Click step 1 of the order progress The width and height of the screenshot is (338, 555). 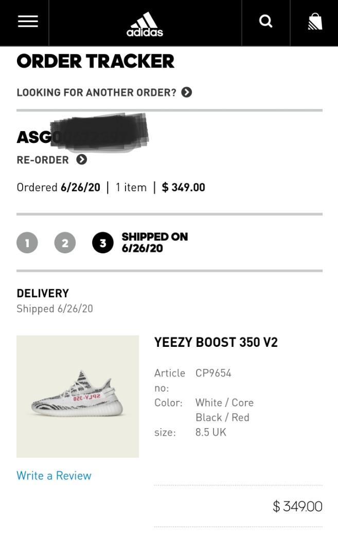tap(27, 243)
